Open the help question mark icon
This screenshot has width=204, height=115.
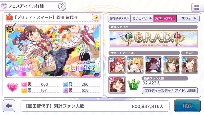click(61, 6)
